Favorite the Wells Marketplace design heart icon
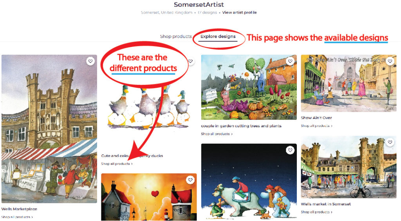Viewport: 401px width, 221px height. (x=90, y=61)
